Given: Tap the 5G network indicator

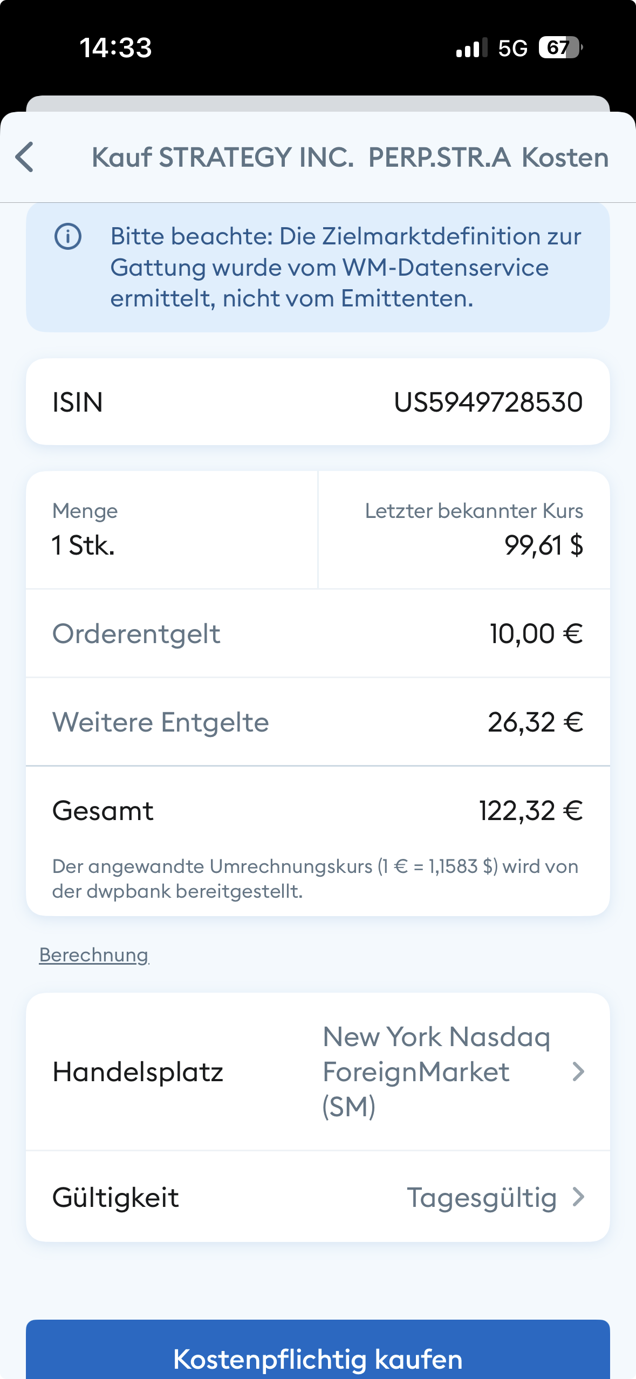Looking at the screenshot, I should [512, 48].
